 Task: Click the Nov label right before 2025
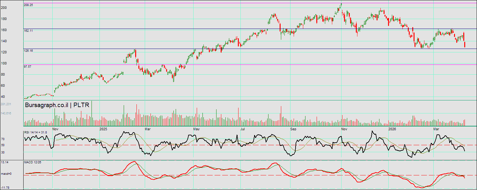[x=55, y=129]
